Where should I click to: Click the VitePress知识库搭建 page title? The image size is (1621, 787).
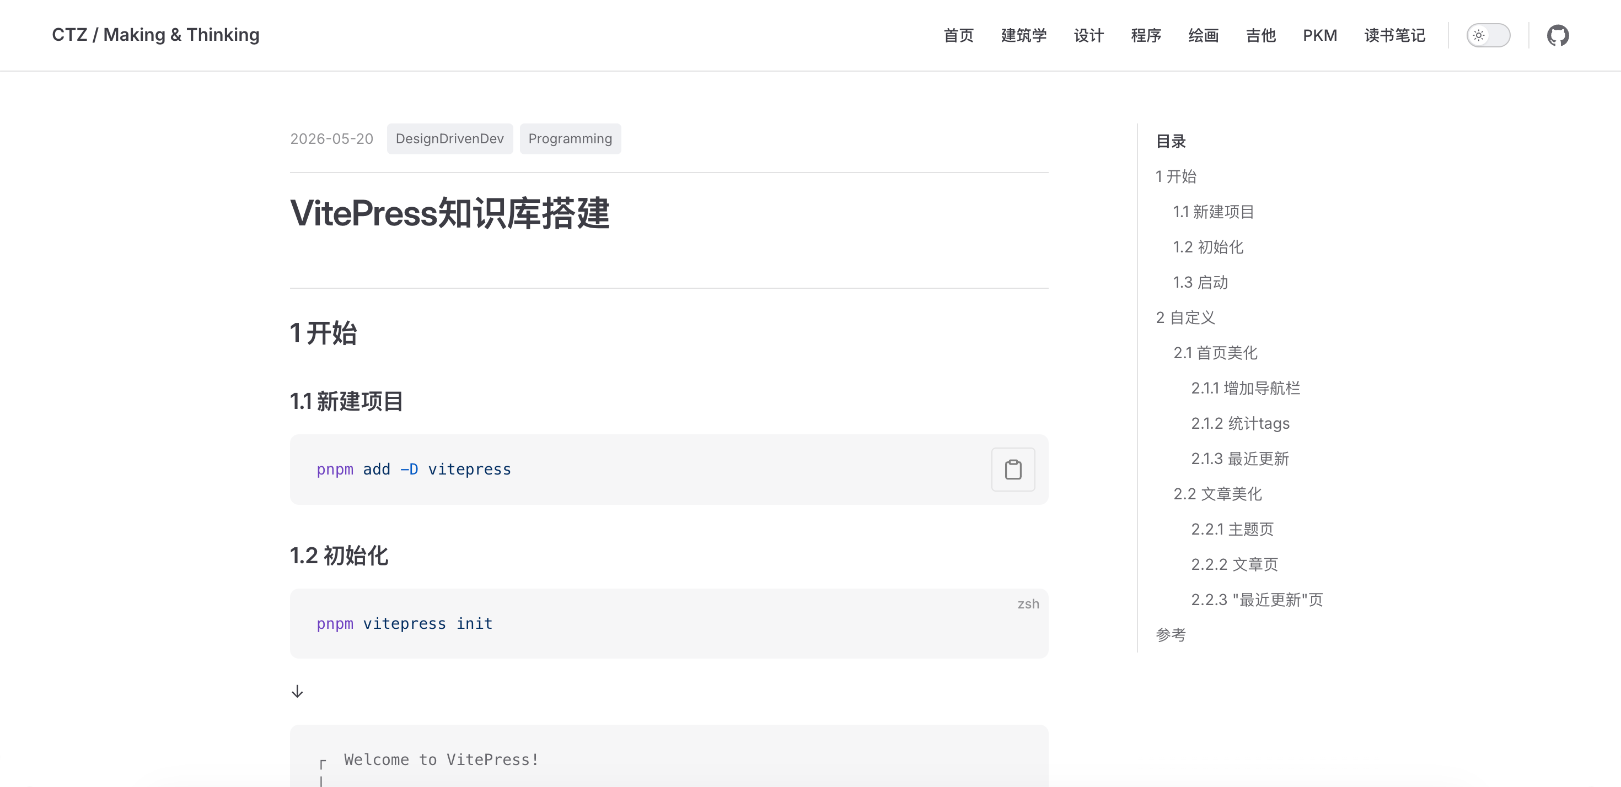pyautogui.click(x=449, y=213)
